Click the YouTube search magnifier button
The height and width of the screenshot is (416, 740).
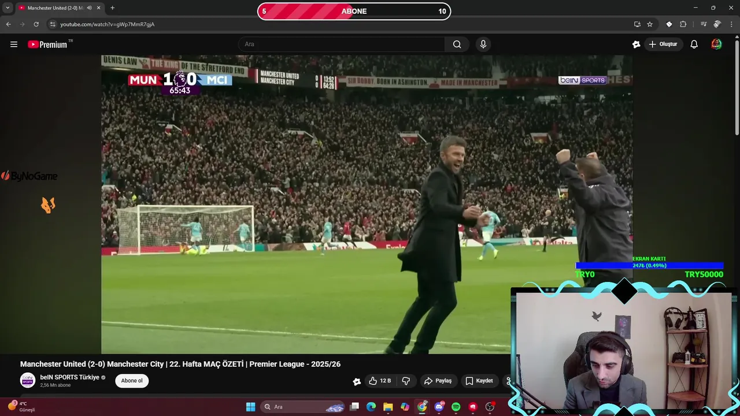click(x=457, y=44)
